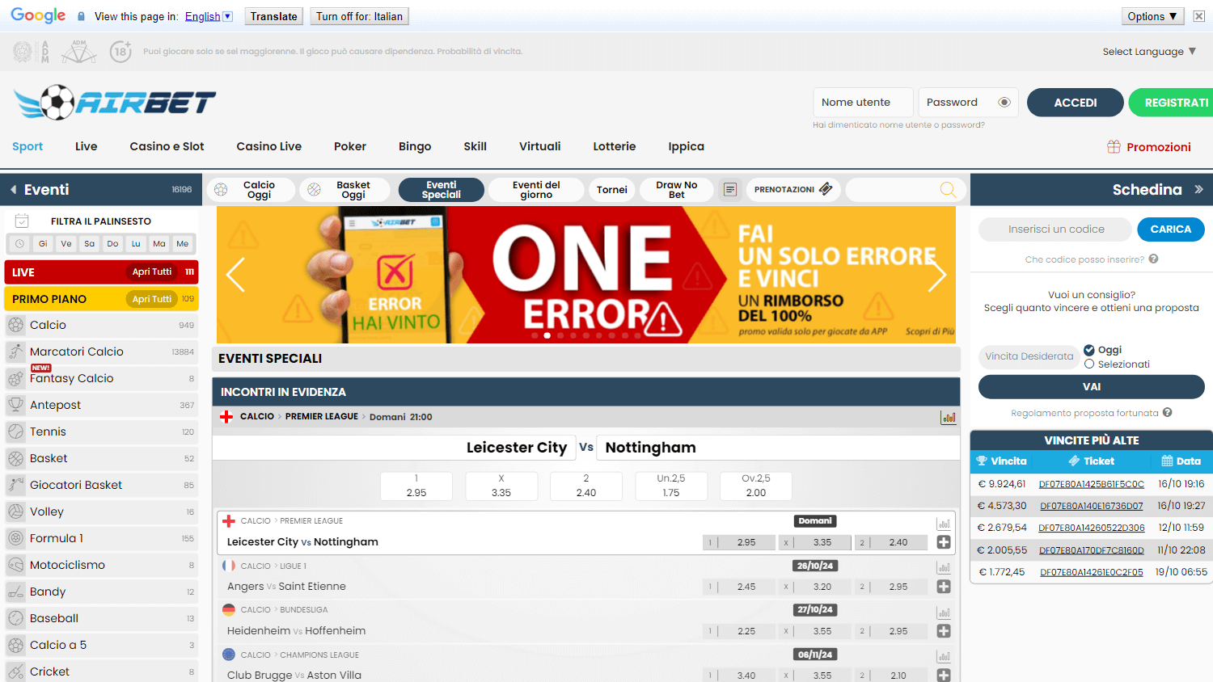Show next banner slide

pyautogui.click(x=937, y=275)
